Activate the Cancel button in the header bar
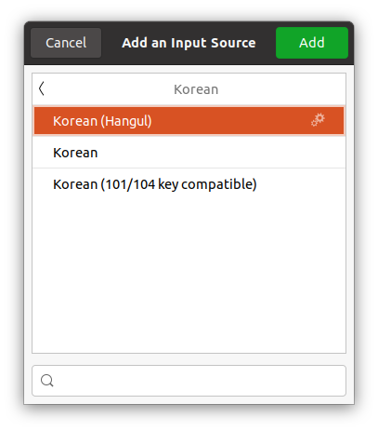This screenshot has width=378, height=431. 66,43
